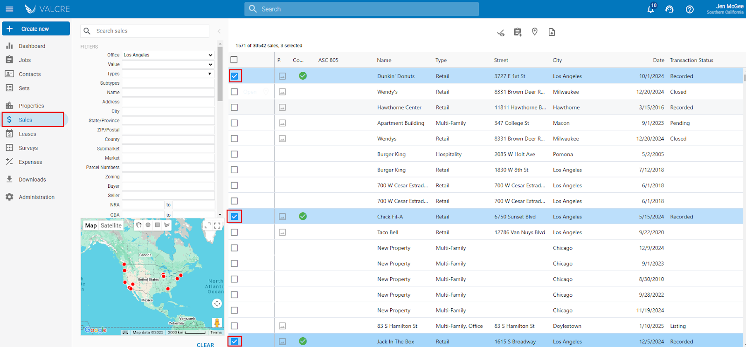This screenshot has width=746, height=347.
Task: Open the notifications bell showing 10
Action: [x=651, y=8]
